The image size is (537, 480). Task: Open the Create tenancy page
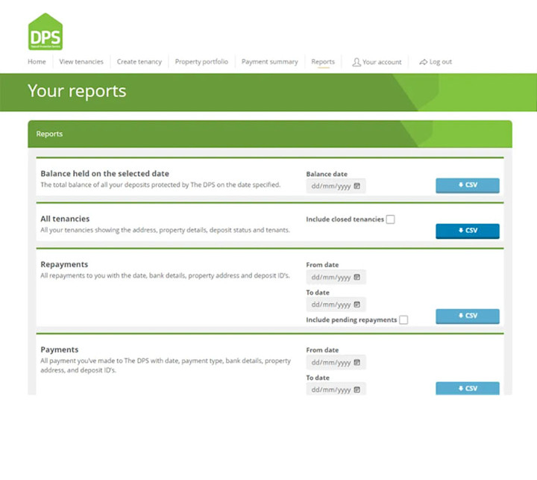(139, 62)
